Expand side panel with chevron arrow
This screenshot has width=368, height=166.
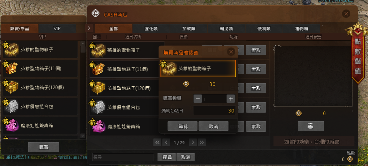click(x=89, y=28)
